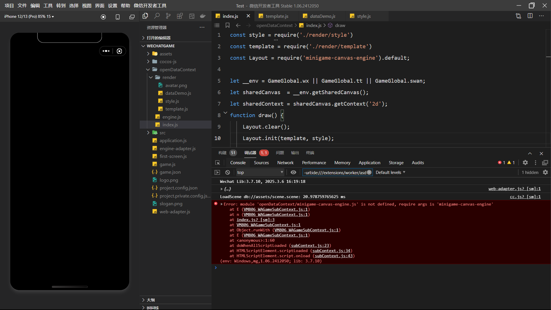Viewport: 551px width, 310px height.
Task: Open game.json in file tree
Action: (x=170, y=172)
